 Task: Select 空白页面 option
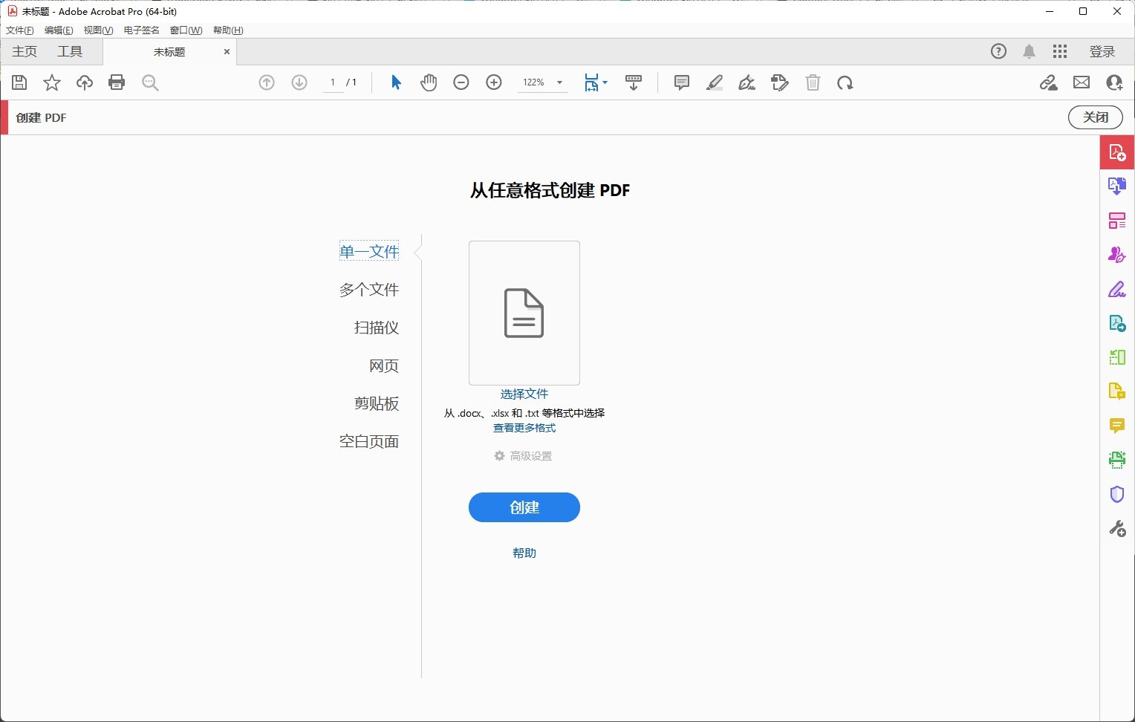coord(369,441)
